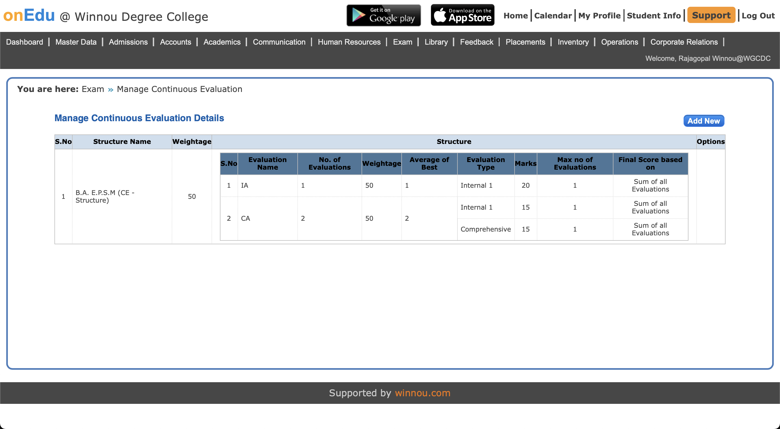This screenshot has width=780, height=429.
Task: Go to My Profile
Action: [599, 16]
